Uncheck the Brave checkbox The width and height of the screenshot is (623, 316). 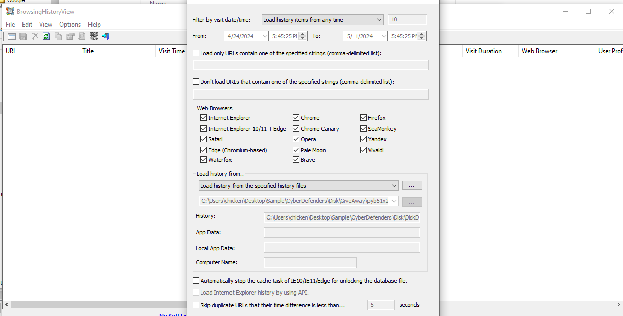point(296,160)
